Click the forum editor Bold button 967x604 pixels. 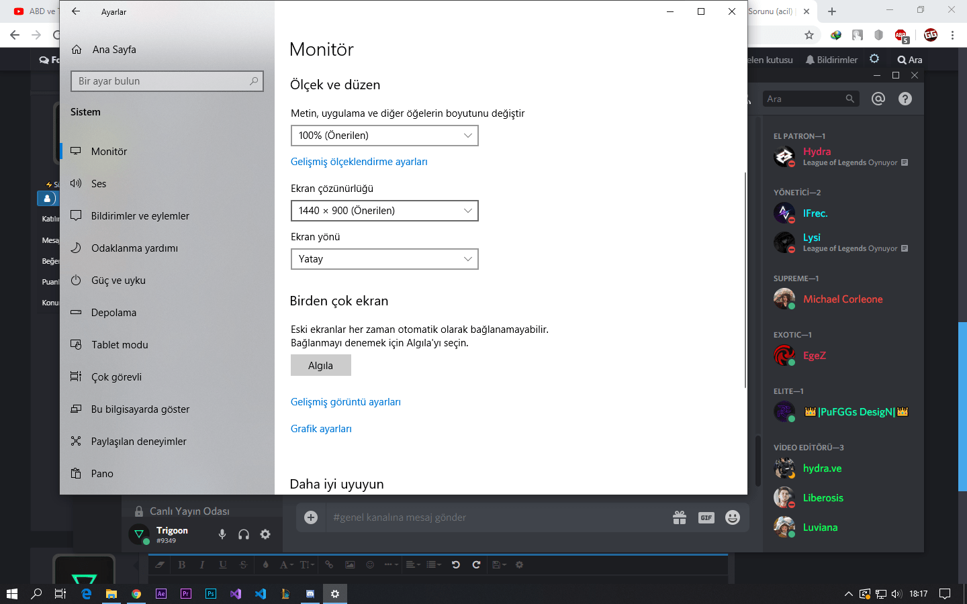pos(181,565)
